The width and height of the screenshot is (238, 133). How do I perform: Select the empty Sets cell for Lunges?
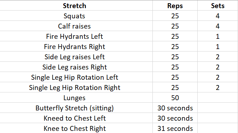(217, 98)
